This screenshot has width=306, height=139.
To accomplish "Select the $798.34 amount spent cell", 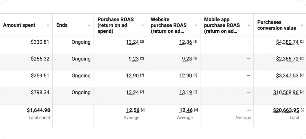I will click(40, 93).
